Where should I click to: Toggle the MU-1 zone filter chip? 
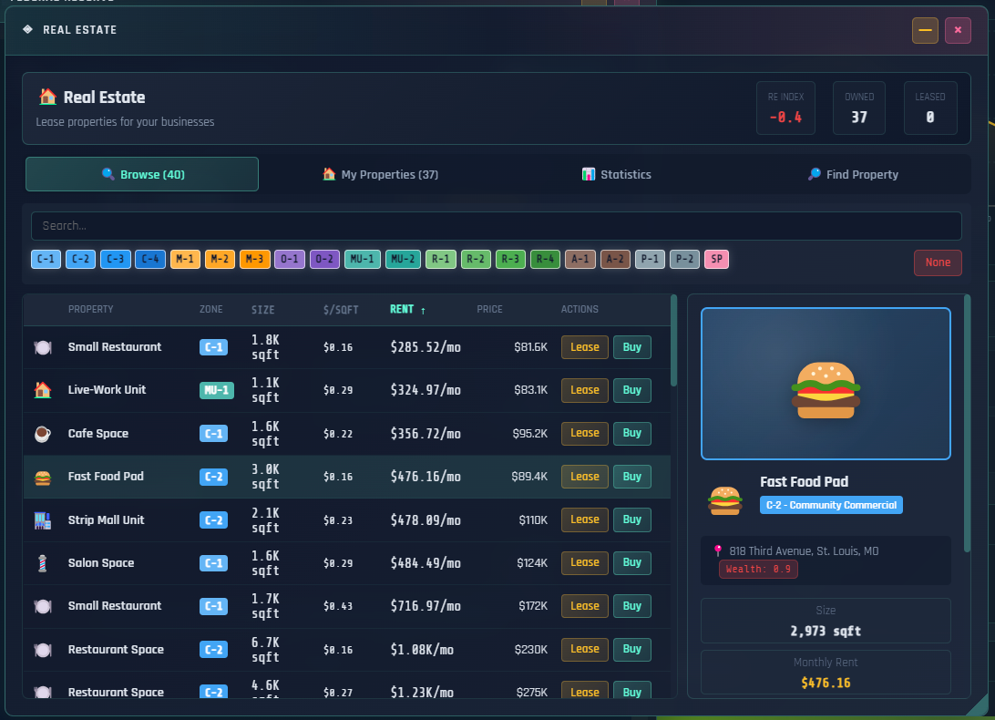363,260
